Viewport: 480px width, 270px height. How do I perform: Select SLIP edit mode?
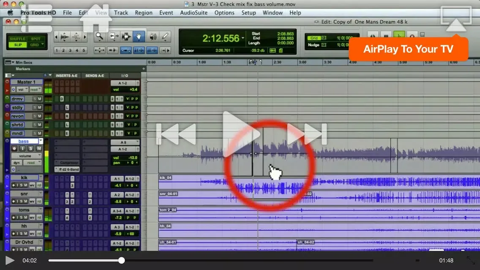[18, 45]
